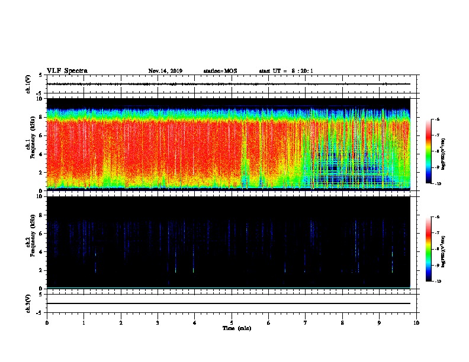This screenshot has width=469, height=362.
Task: Click the ch.2 "Frequency (kHz)" axis label
Action: pyautogui.click(x=34, y=235)
